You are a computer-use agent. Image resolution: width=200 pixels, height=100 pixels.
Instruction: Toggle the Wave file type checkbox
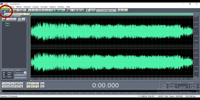click(x=3, y=72)
